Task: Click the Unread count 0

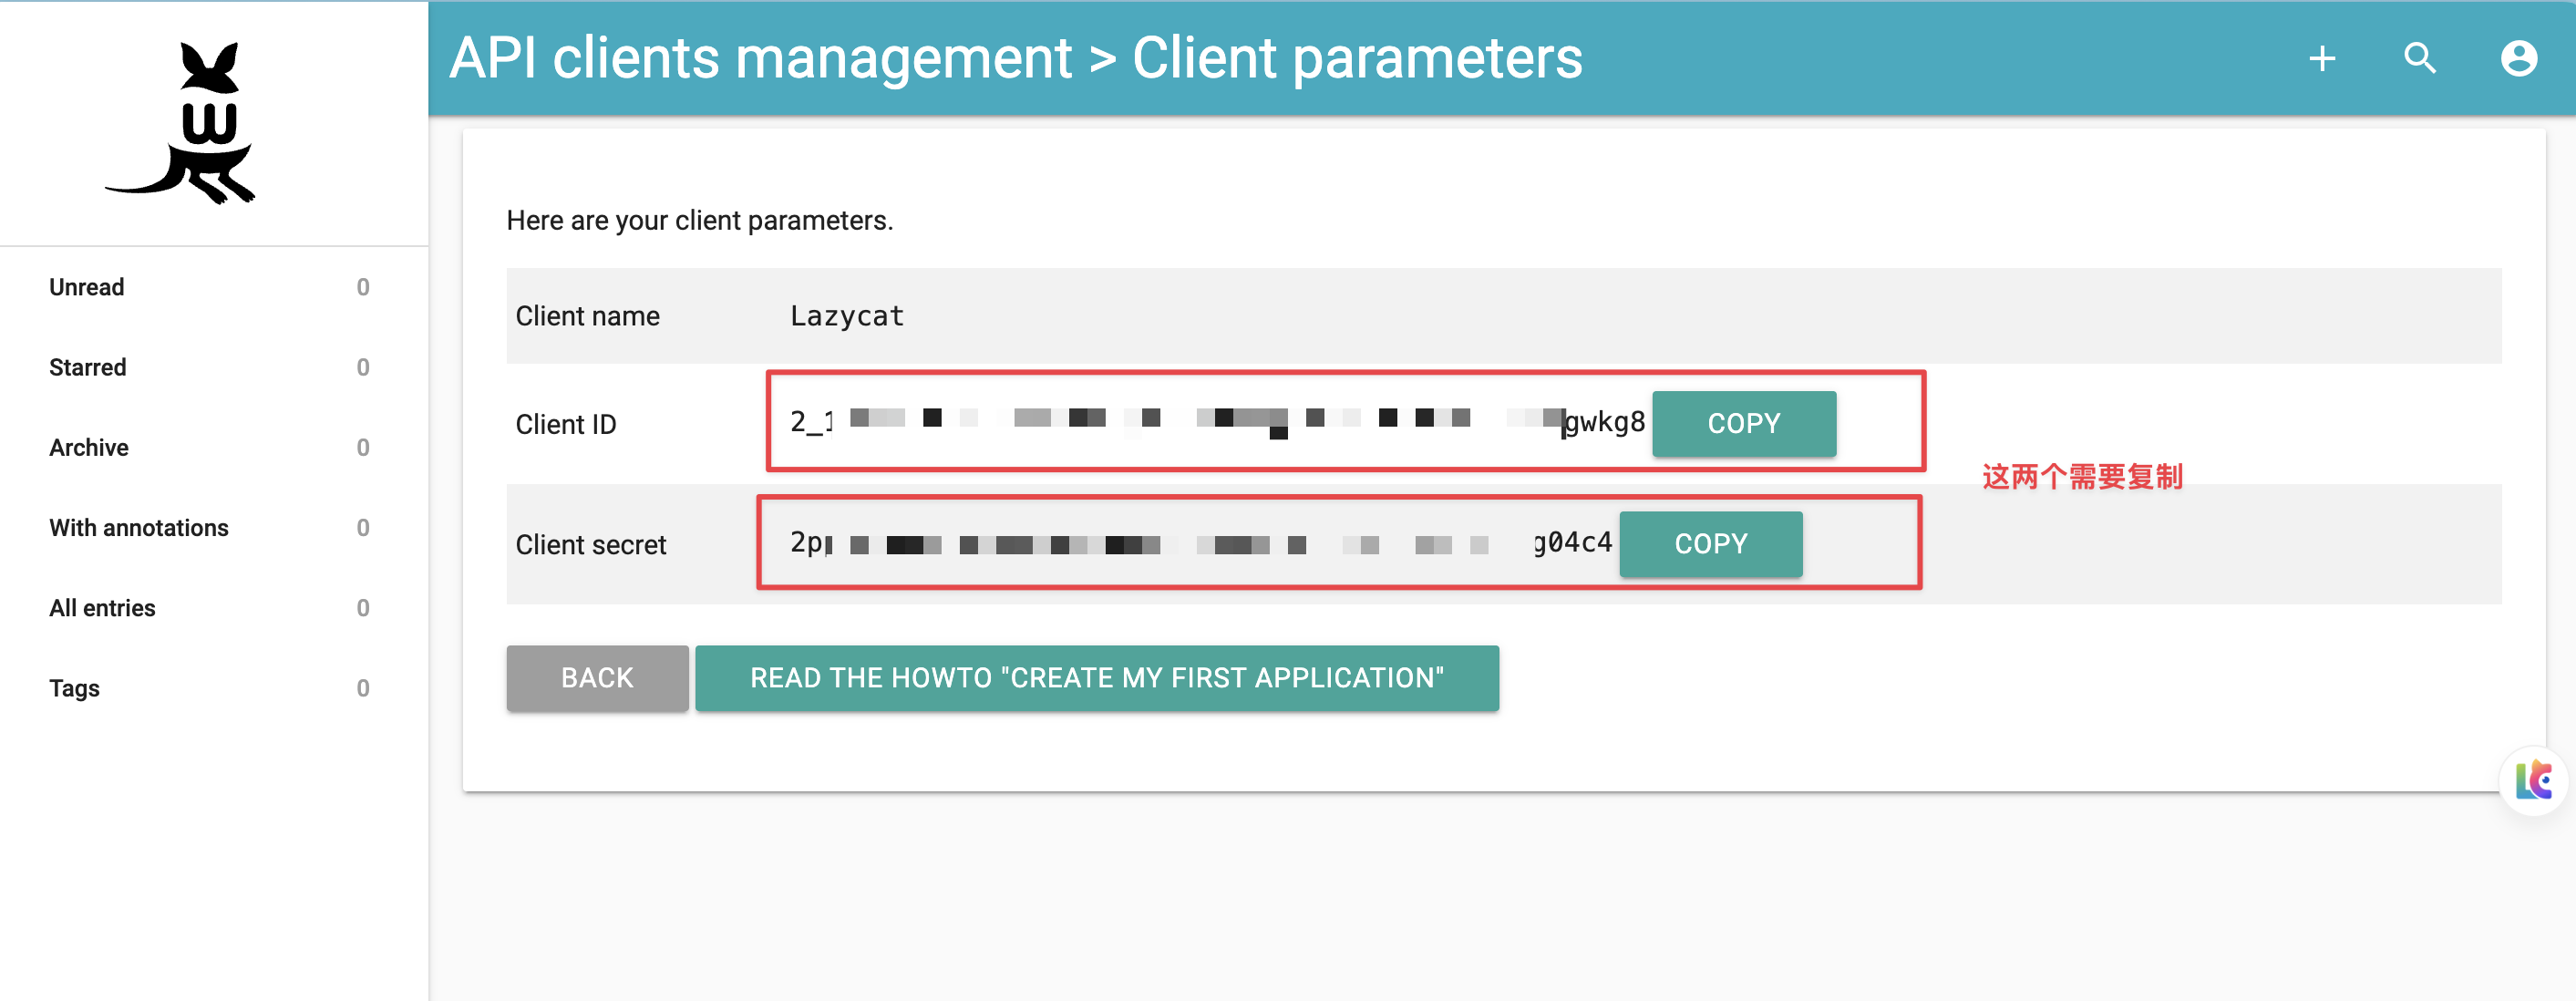Action: coord(363,287)
